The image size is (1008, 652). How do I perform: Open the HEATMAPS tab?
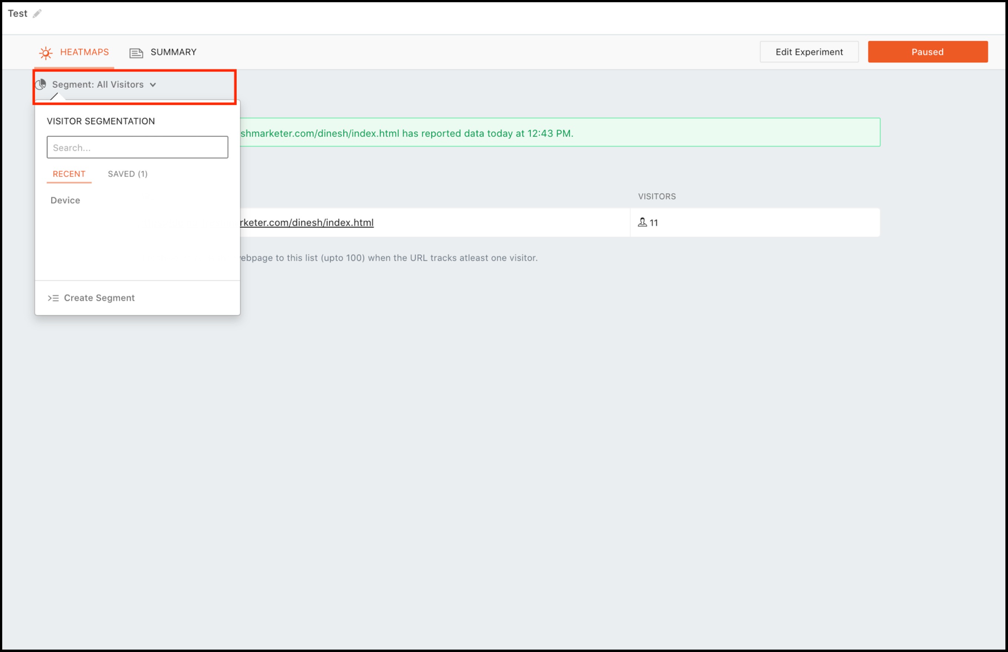84,52
